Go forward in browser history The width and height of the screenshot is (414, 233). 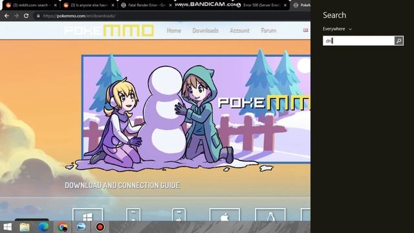coord(16,16)
